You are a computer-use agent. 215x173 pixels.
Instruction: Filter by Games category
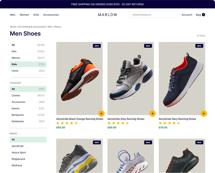click(x=28, y=108)
